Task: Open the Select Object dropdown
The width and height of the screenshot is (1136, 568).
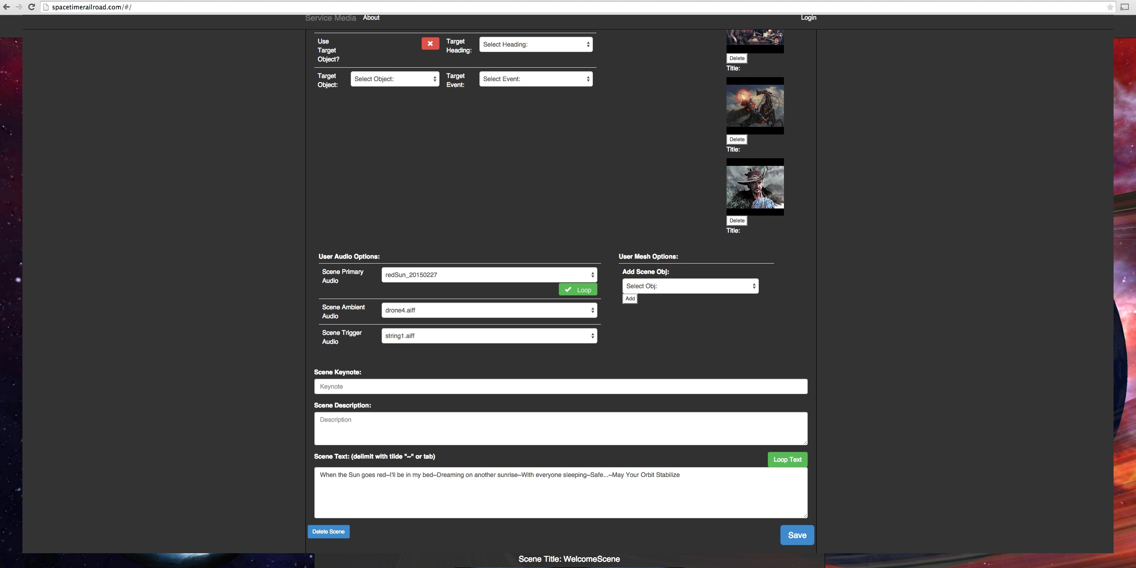Action: pyautogui.click(x=395, y=79)
